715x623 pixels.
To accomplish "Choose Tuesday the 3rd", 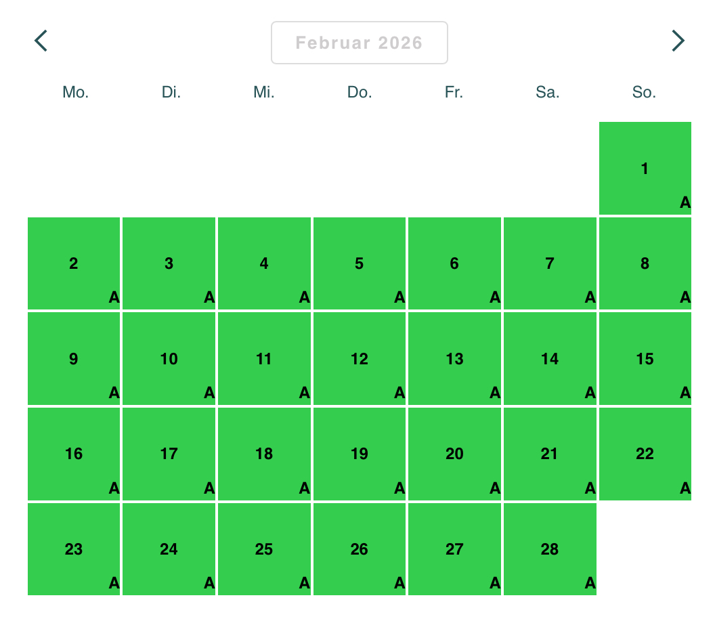I will [x=169, y=263].
